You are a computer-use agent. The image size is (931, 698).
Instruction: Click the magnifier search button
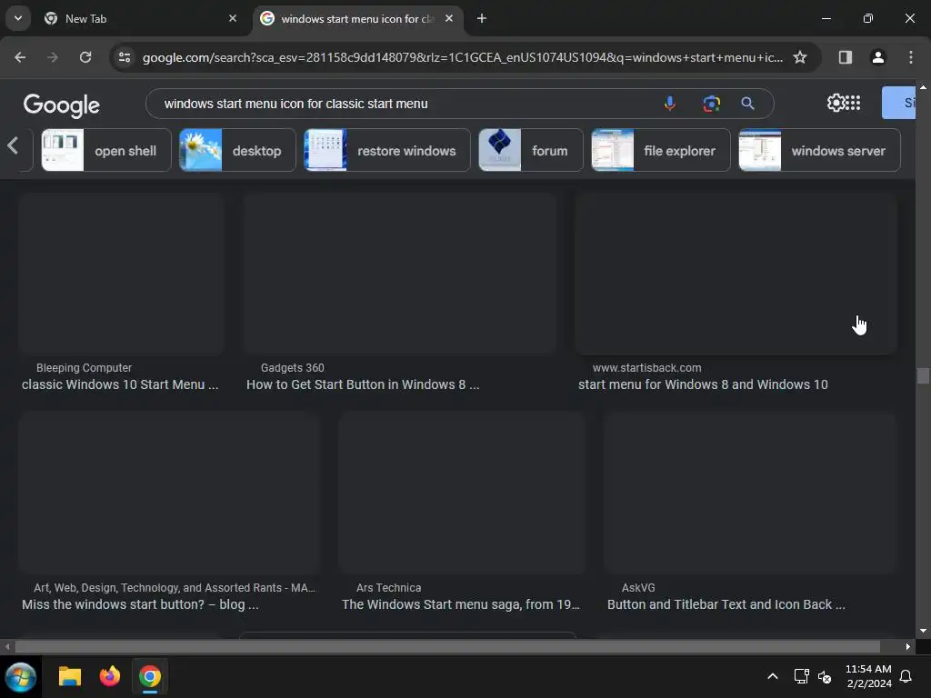(747, 104)
